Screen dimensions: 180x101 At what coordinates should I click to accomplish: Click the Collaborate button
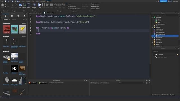(x=163, y=1)
